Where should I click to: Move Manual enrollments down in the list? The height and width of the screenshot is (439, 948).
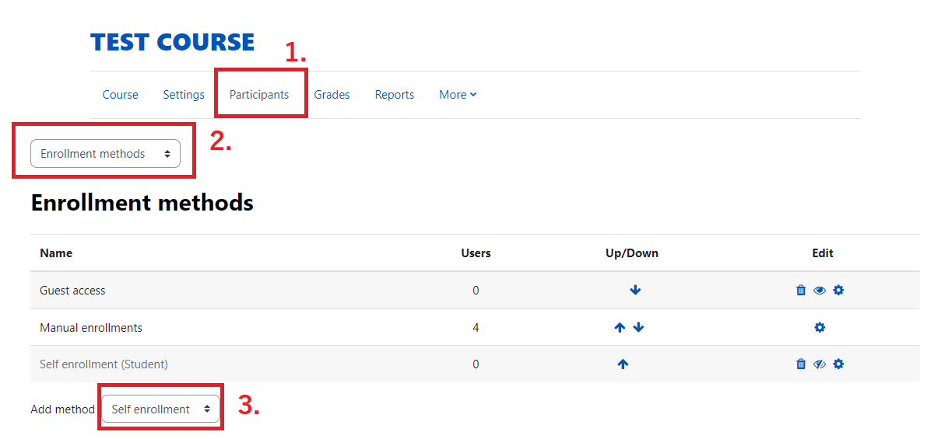point(639,328)
